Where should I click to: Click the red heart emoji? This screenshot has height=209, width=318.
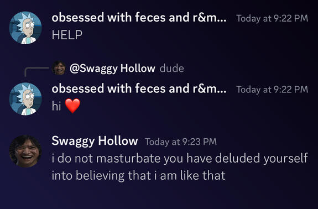tap(72, 106)
